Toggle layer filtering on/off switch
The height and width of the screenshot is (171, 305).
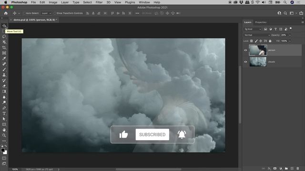291,28
